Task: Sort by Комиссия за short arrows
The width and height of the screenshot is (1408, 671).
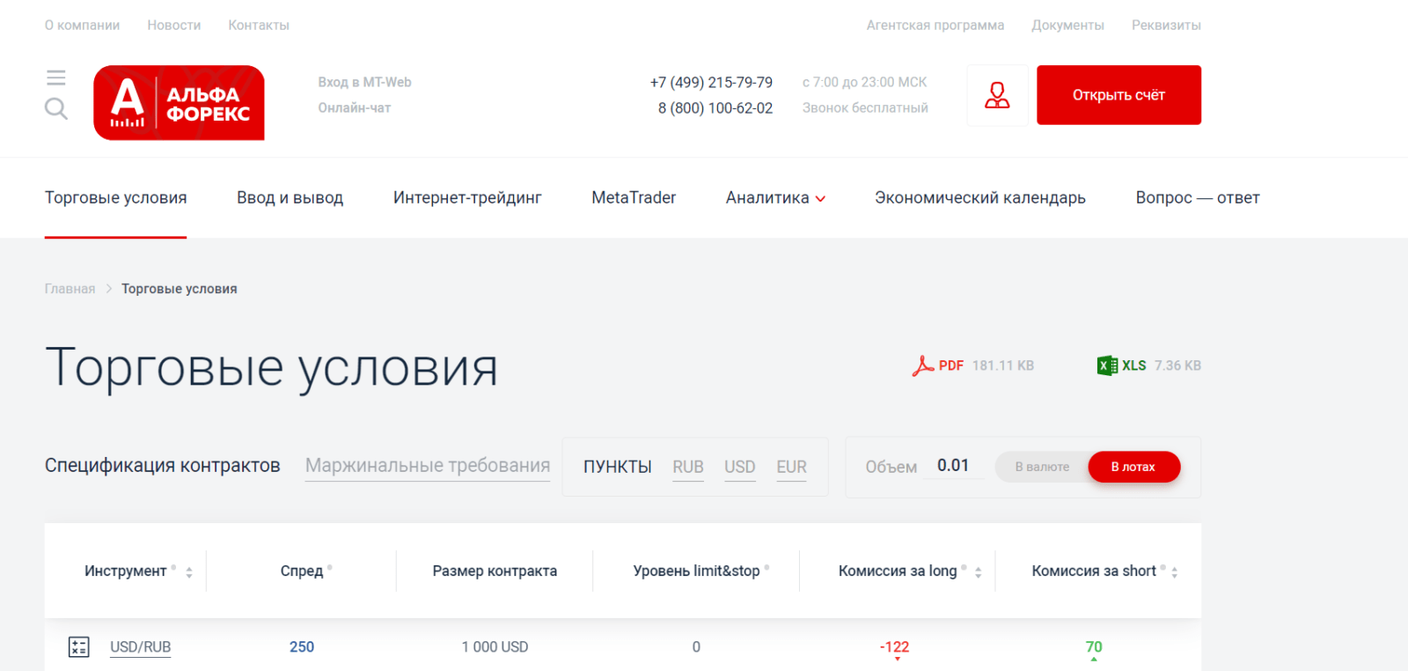Action: (1175, 572)
